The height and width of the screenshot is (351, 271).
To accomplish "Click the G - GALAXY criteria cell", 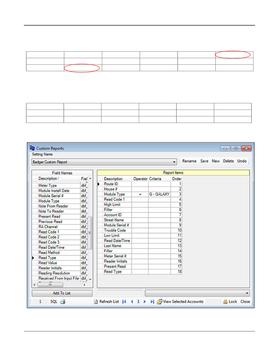I will coord(159,194).
